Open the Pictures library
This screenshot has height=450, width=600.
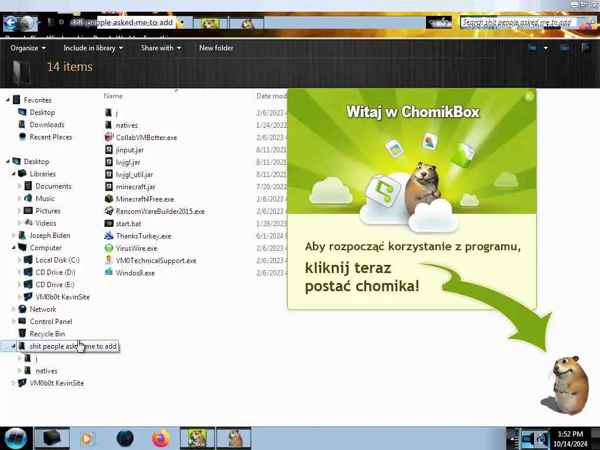point(48,211)
